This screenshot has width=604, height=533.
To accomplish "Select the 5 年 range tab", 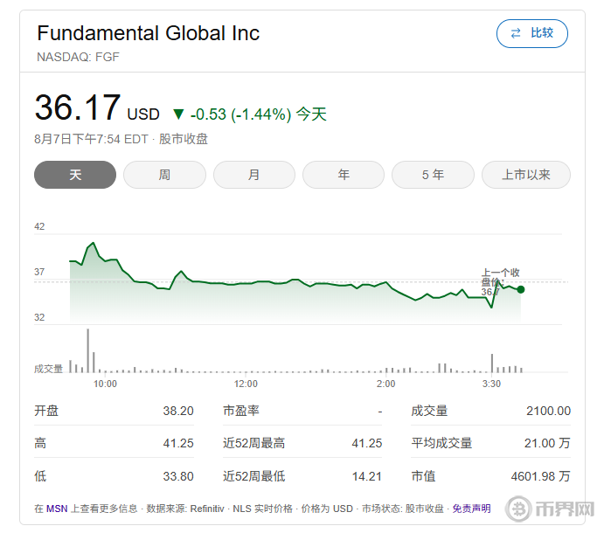I will click(x=433, y=175).
